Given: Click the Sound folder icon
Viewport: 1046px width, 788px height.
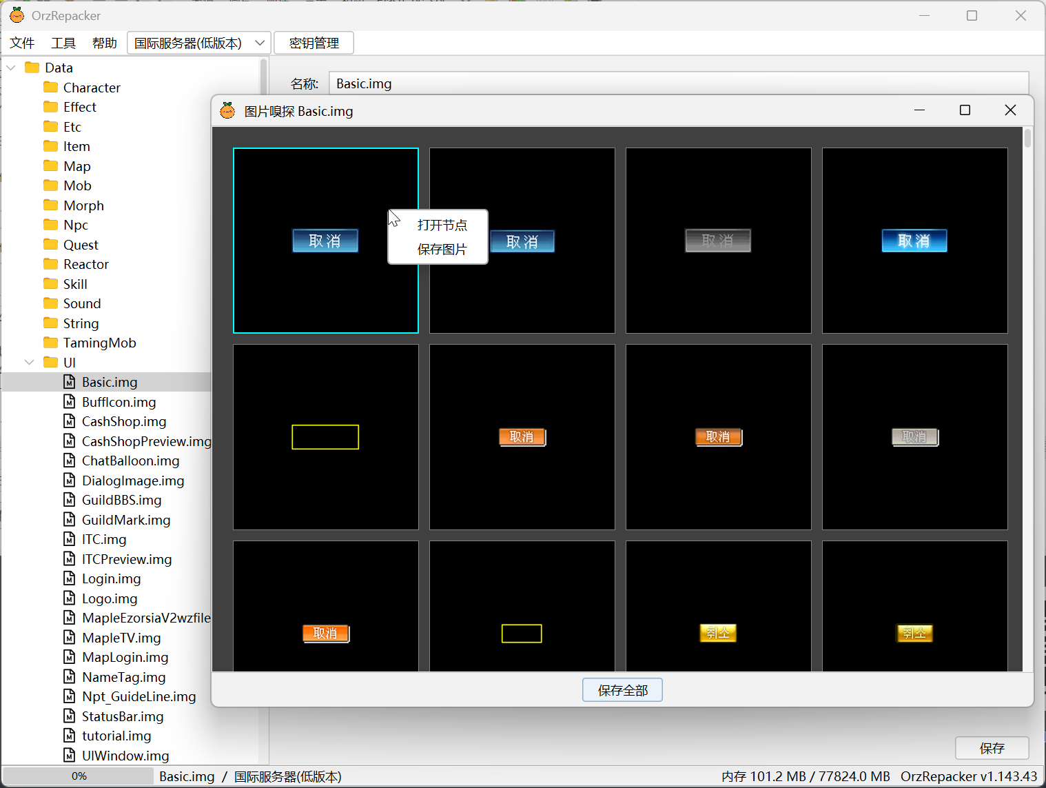Looking at the screenshot, I should (x=50, y=303).
